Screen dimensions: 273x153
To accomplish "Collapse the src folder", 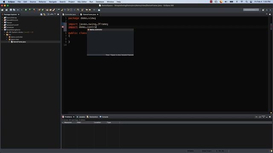I will [x=5, y=35].
